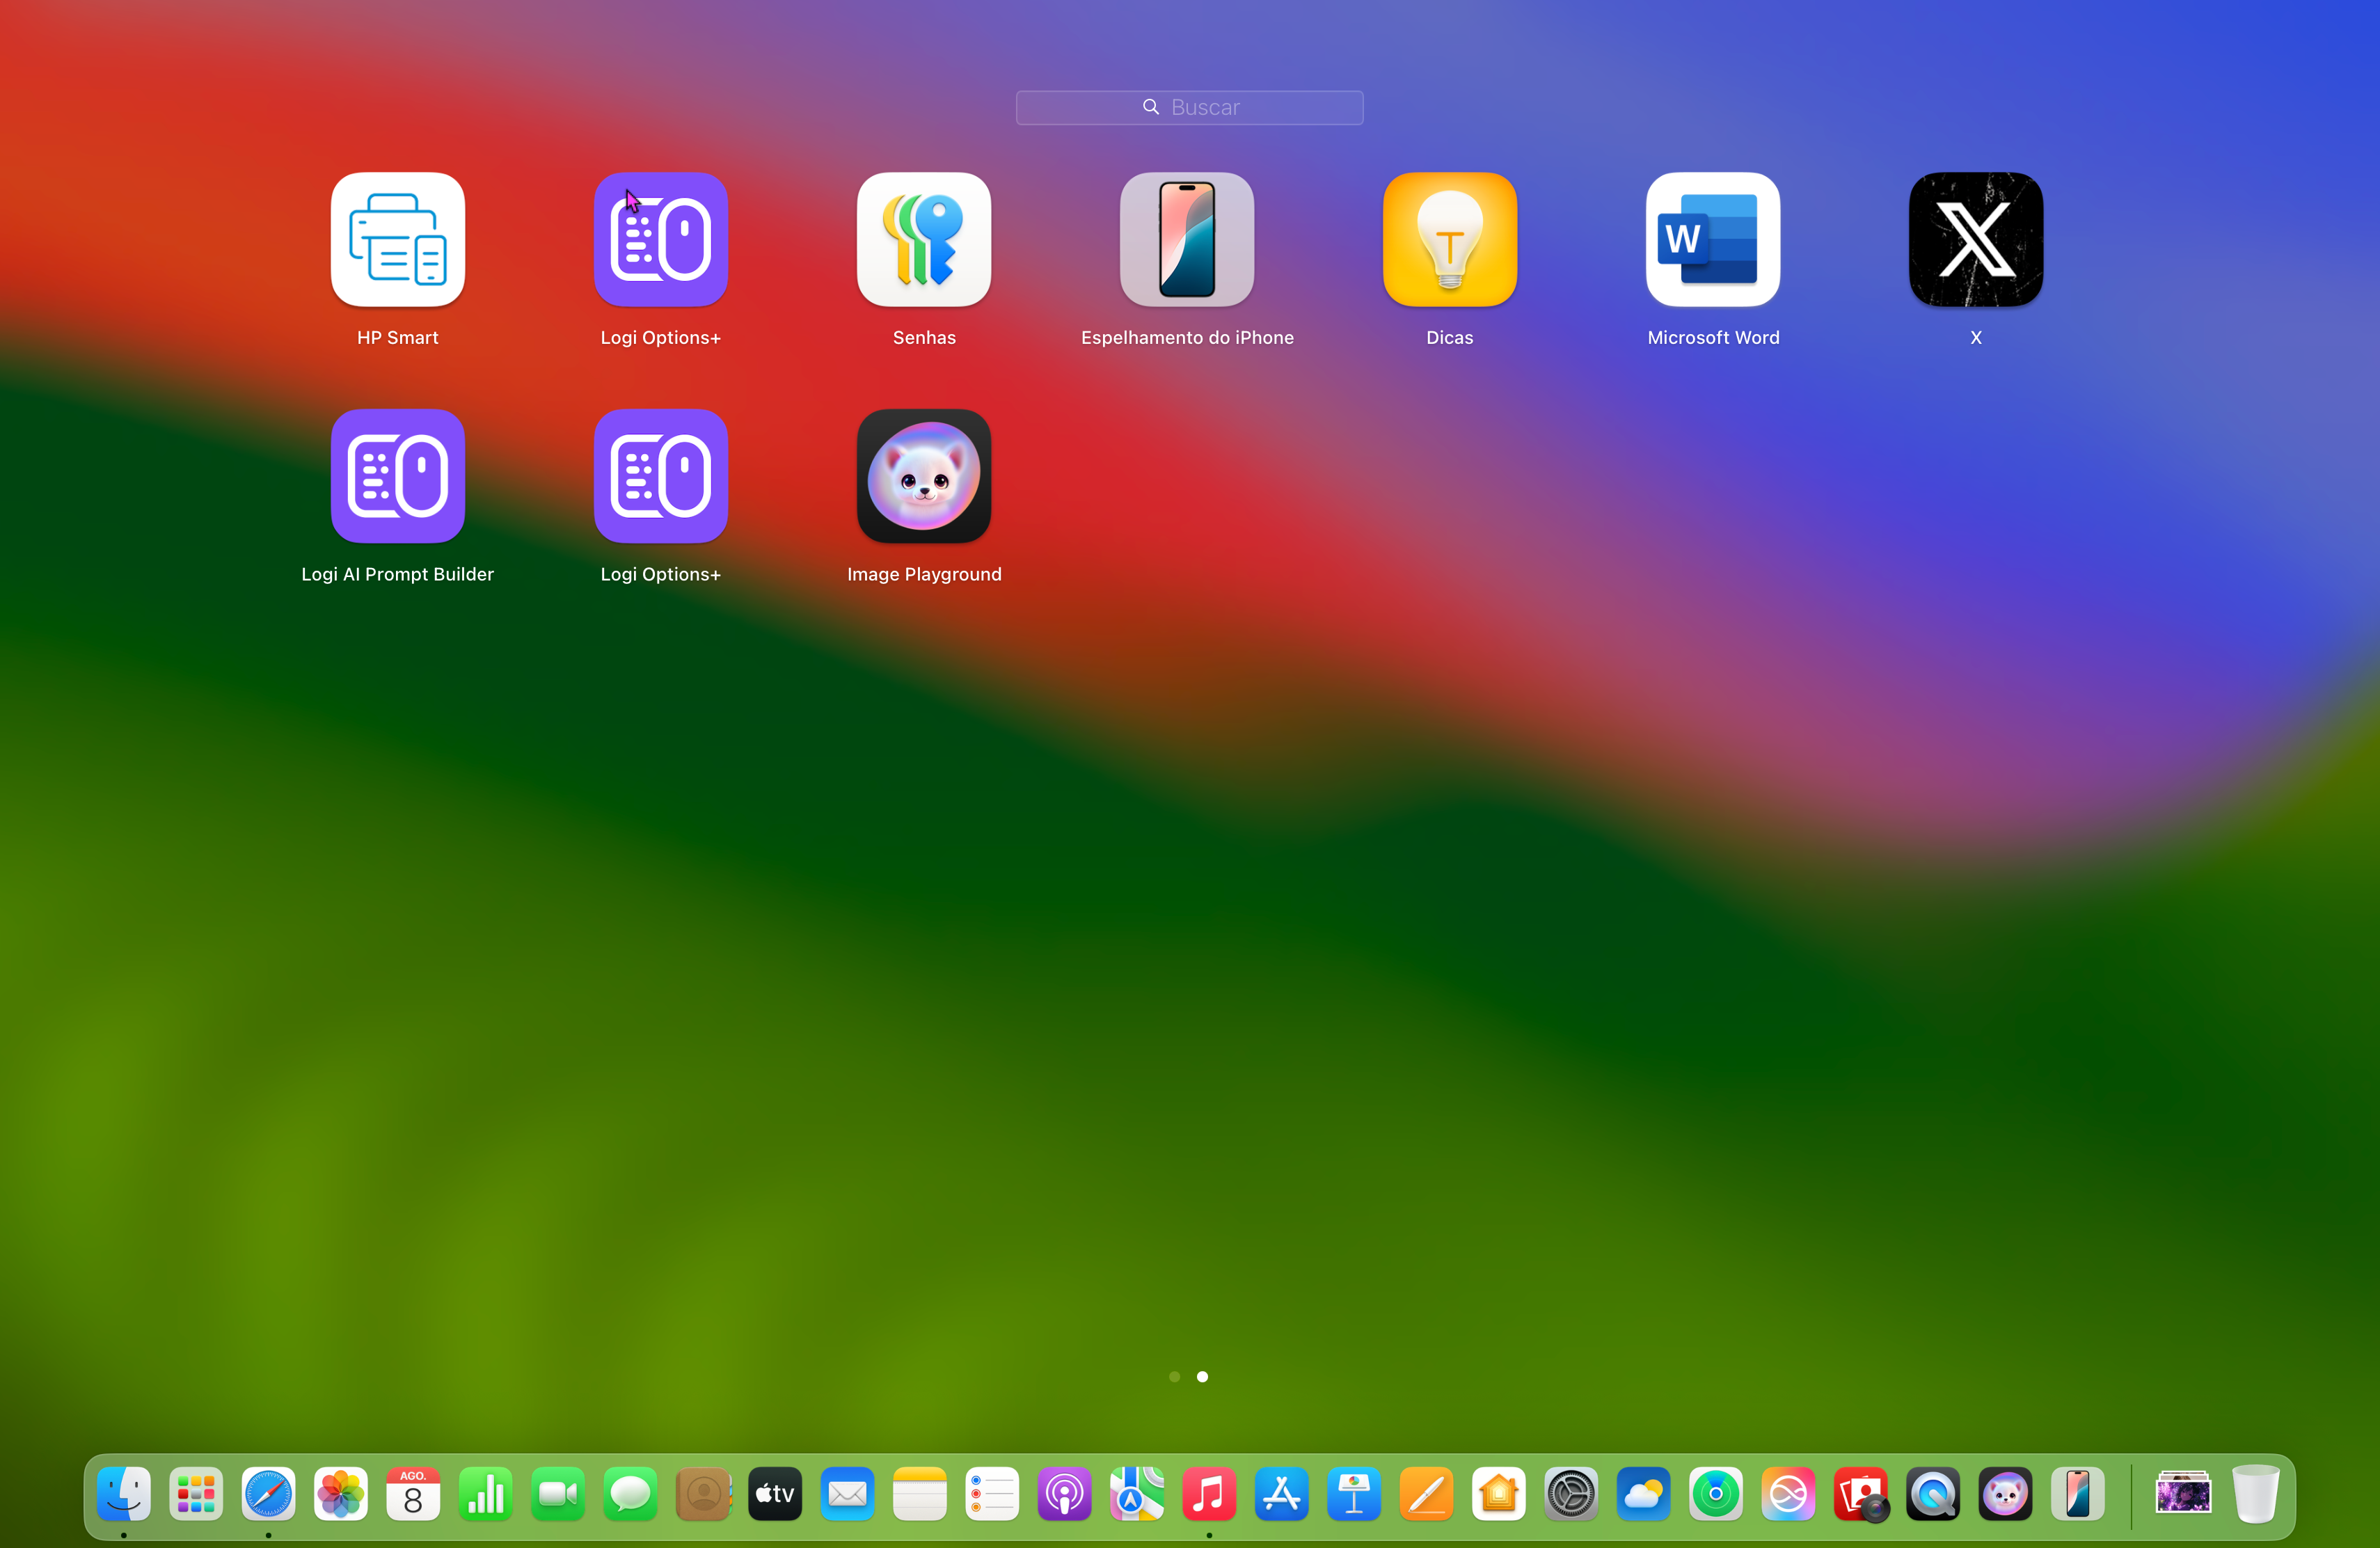The height and width of the screenshot is (1548, 2380).
Task: Open Safari from the Dock
Action: 268,1494
